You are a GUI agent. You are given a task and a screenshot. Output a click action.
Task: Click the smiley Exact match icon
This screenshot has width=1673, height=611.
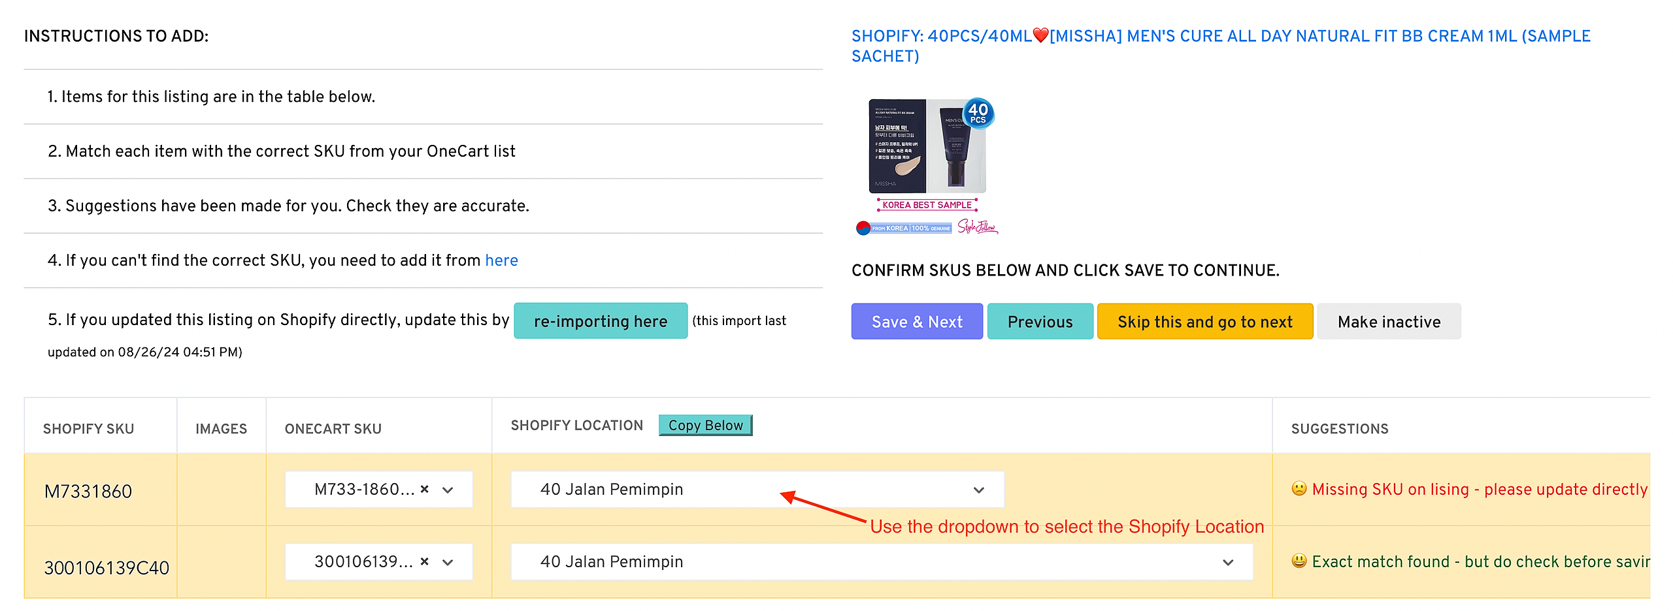tap(1299, 561)
